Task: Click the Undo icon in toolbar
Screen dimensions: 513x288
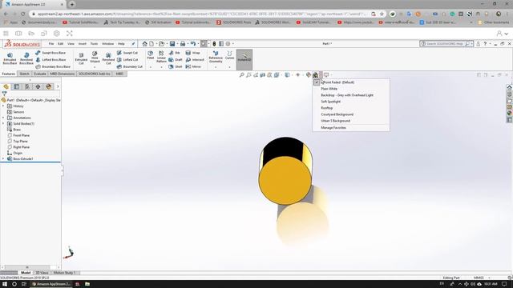Action: click(192, 44)
